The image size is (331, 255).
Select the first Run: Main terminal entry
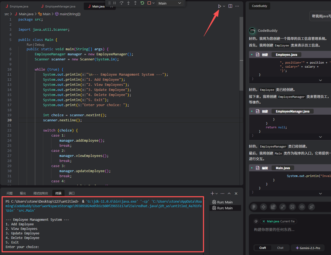click(x=225, y=202)
